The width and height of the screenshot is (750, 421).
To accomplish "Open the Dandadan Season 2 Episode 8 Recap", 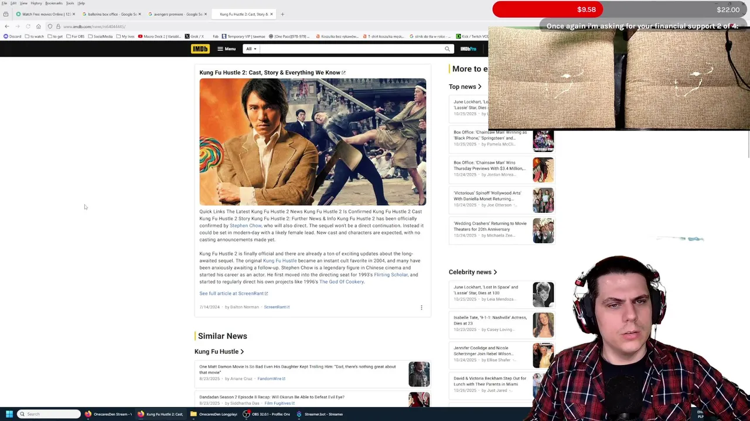I will coord(272,397).
